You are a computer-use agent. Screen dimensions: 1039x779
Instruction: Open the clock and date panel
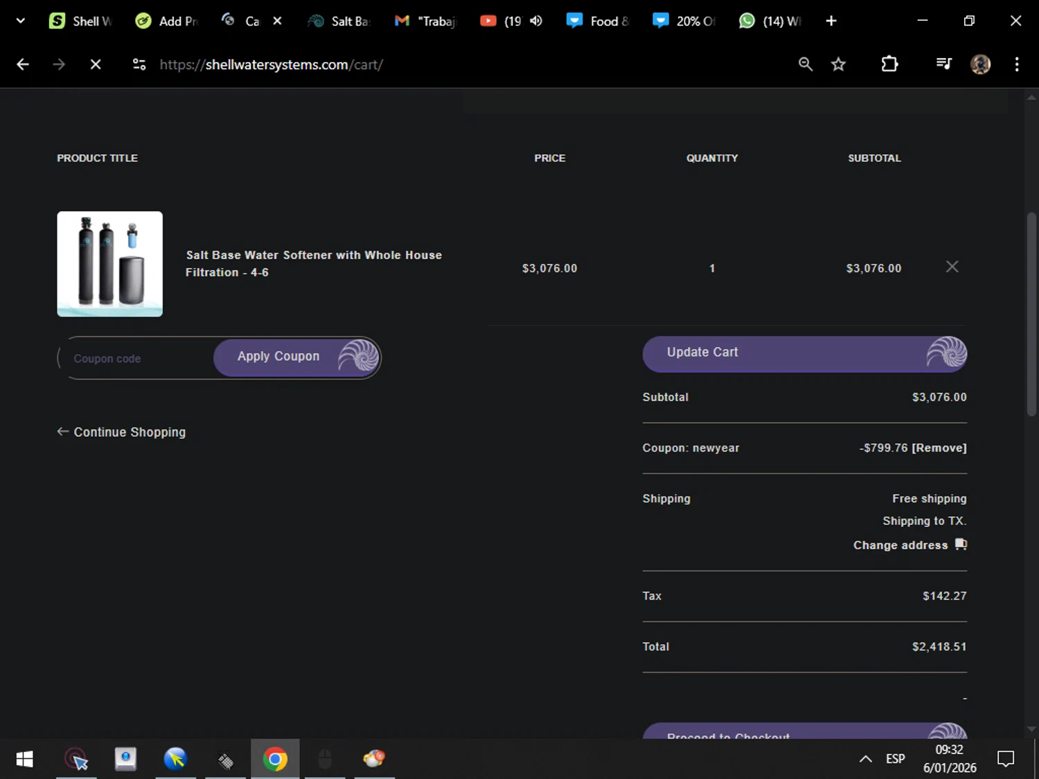[950, 759]
